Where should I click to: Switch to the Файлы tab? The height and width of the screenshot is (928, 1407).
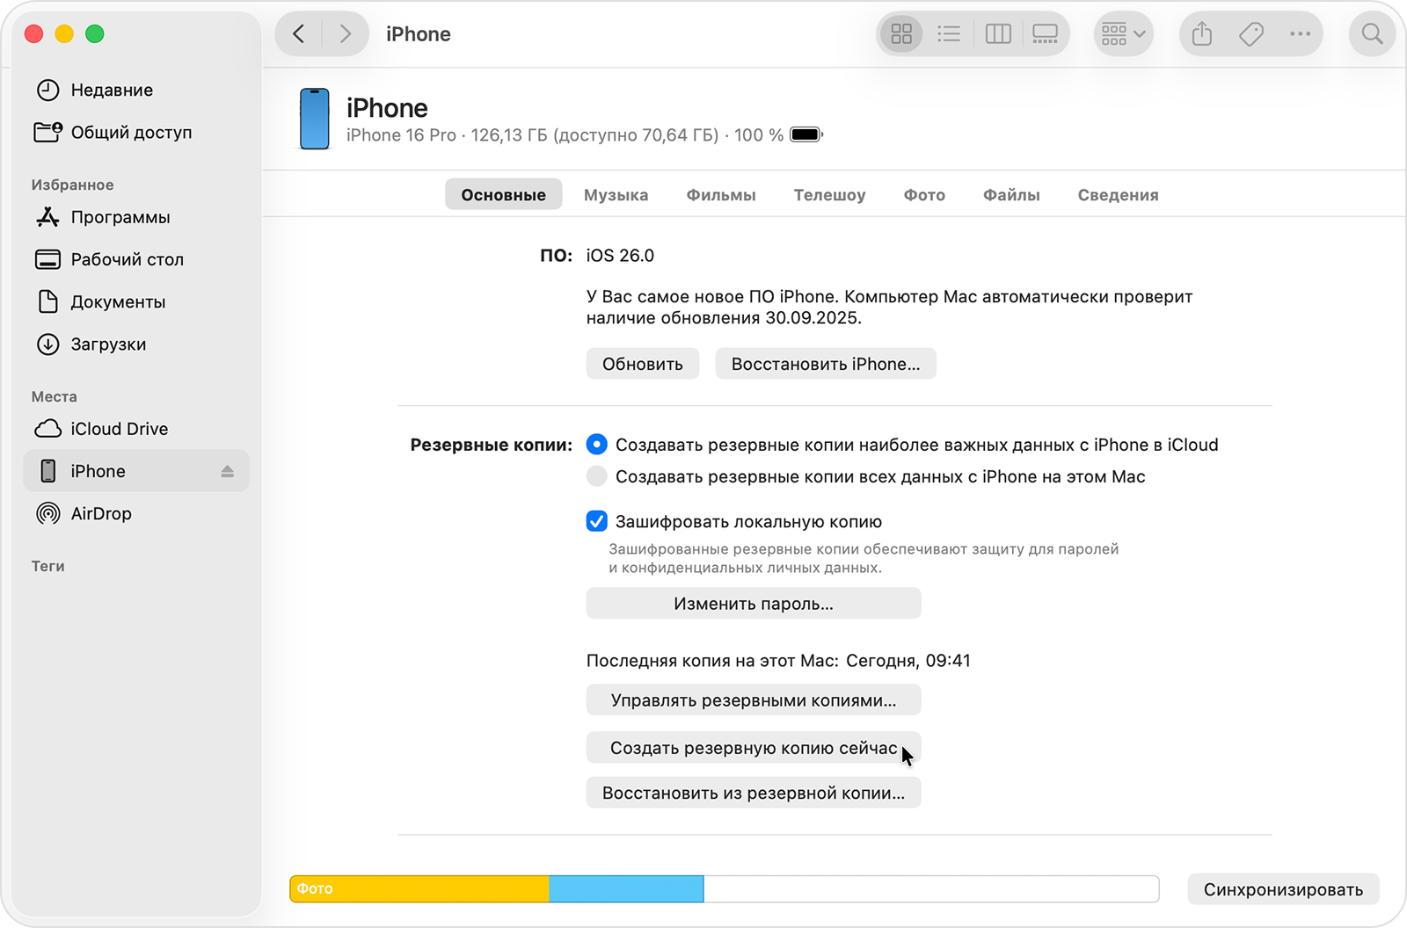pyautogui.click(x=1011, y=195)
